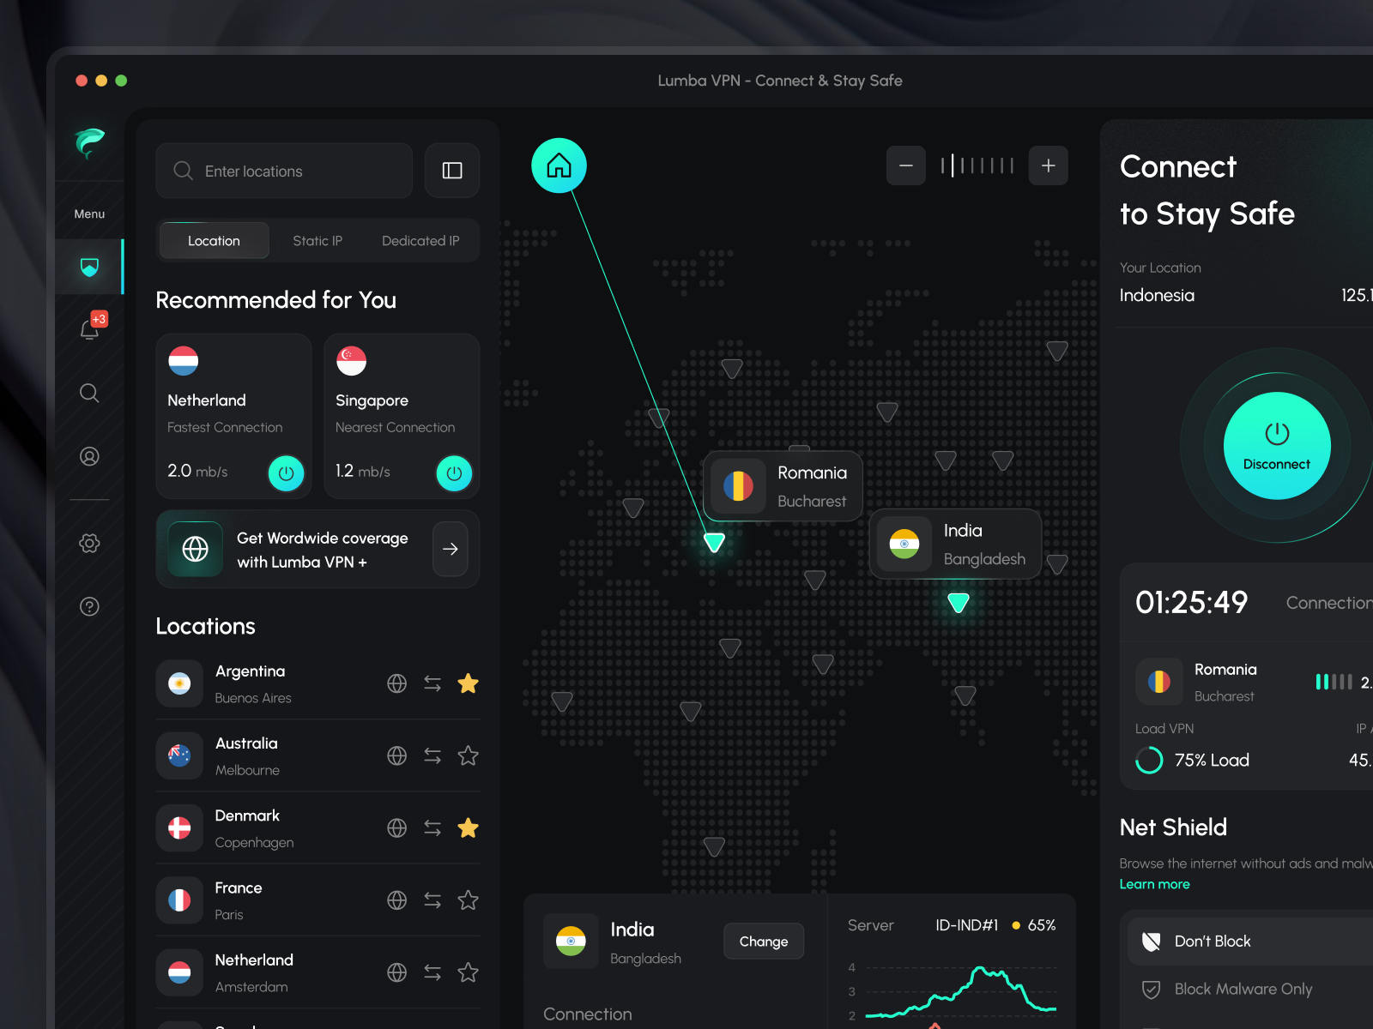Open notifications bell with +3 badge
Screen dimensions: 1373x1029
point(92,327)
